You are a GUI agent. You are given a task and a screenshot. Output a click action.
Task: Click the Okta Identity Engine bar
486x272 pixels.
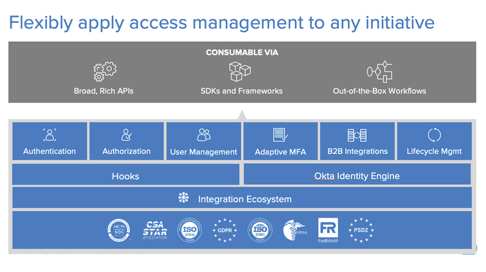pyautogui.click(x=357, y=175)
